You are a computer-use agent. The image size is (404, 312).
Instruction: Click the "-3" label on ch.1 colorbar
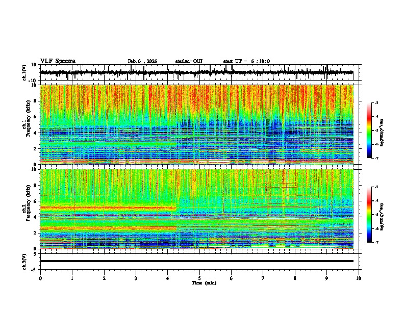tap(376, 102)
